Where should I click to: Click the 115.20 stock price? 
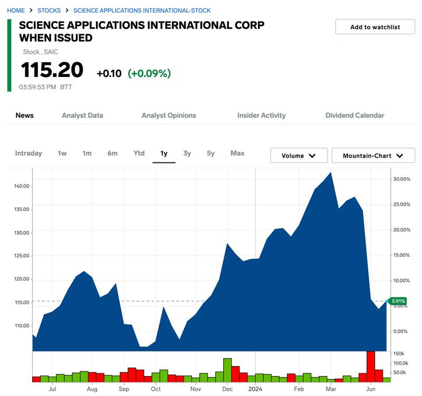(52, 70)
